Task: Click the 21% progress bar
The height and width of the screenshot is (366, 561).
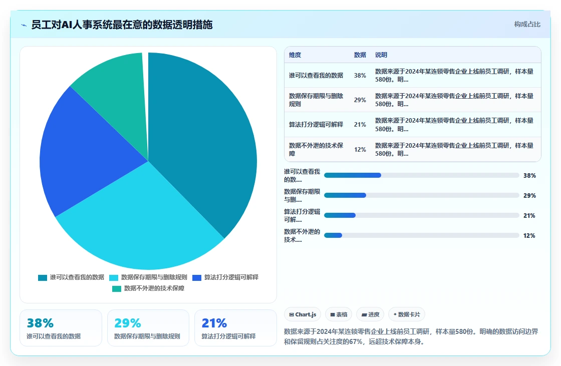Action: coord(421,215)
